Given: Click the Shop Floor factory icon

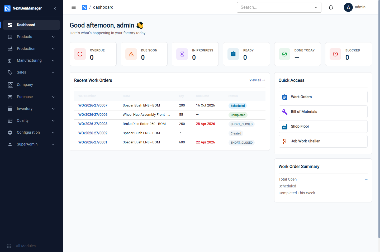Looking at the screenshot, I should coord(285,127).
